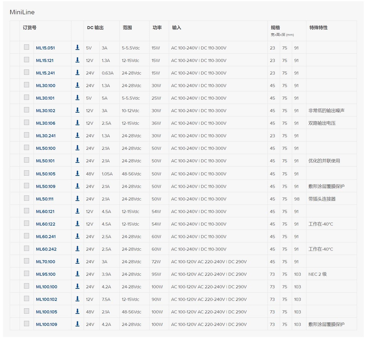Viewport: 375px width, 349px height.
Task: Select the ML30.106 row checkbox
Action: tap(27, 122)
